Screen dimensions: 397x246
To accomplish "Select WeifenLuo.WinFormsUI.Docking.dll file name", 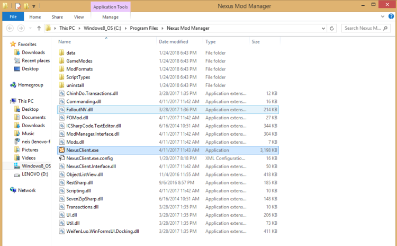I will [103, 231].
